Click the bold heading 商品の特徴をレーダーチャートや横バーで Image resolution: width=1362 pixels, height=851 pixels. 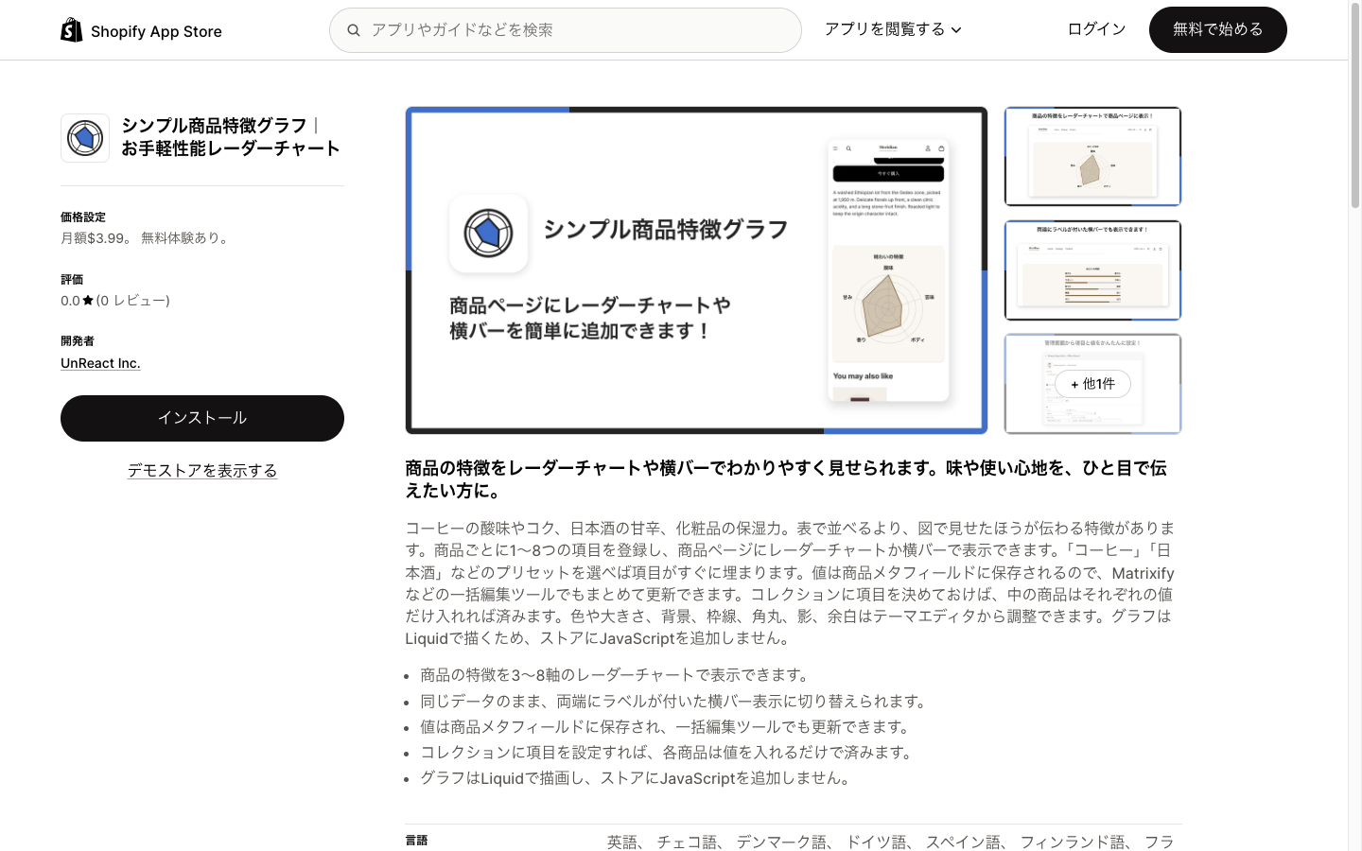(x=786, y=479)
